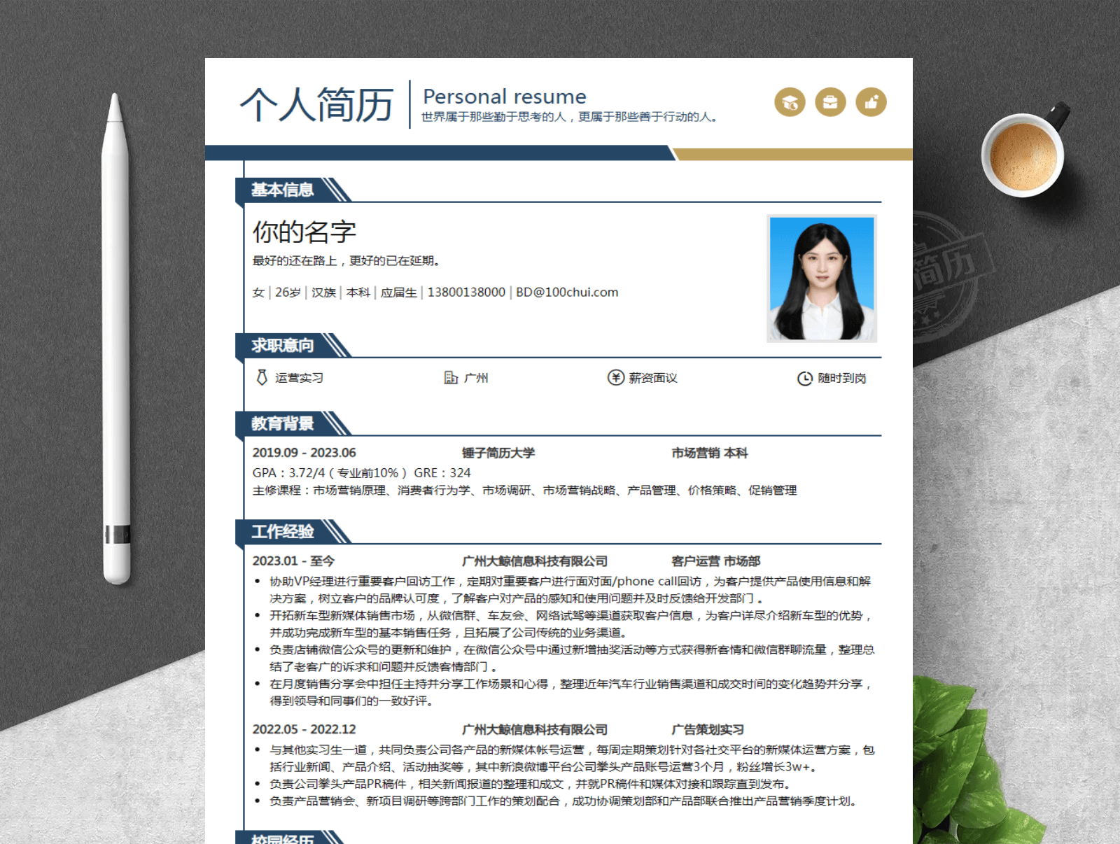Click the yen icon beside 薪资面议

coord(615,378)
